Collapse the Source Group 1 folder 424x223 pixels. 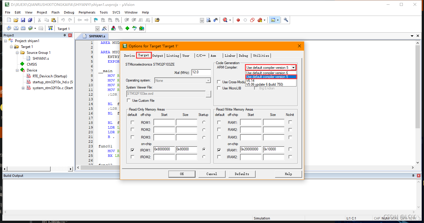17,53
